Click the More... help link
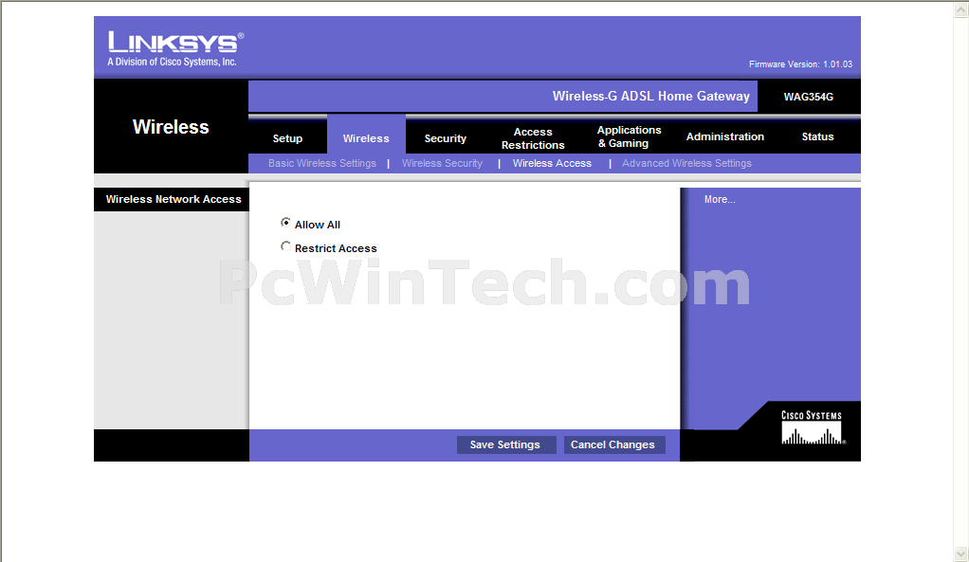 720,199
